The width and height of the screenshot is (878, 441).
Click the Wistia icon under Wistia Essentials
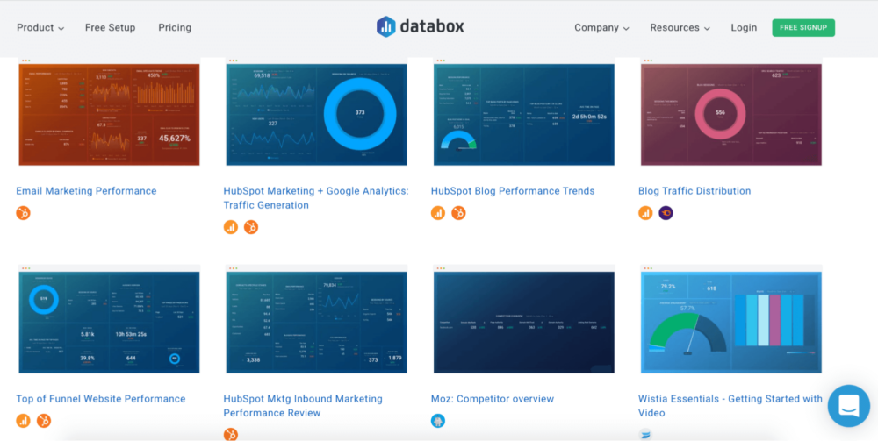click(x=645, y=433)
